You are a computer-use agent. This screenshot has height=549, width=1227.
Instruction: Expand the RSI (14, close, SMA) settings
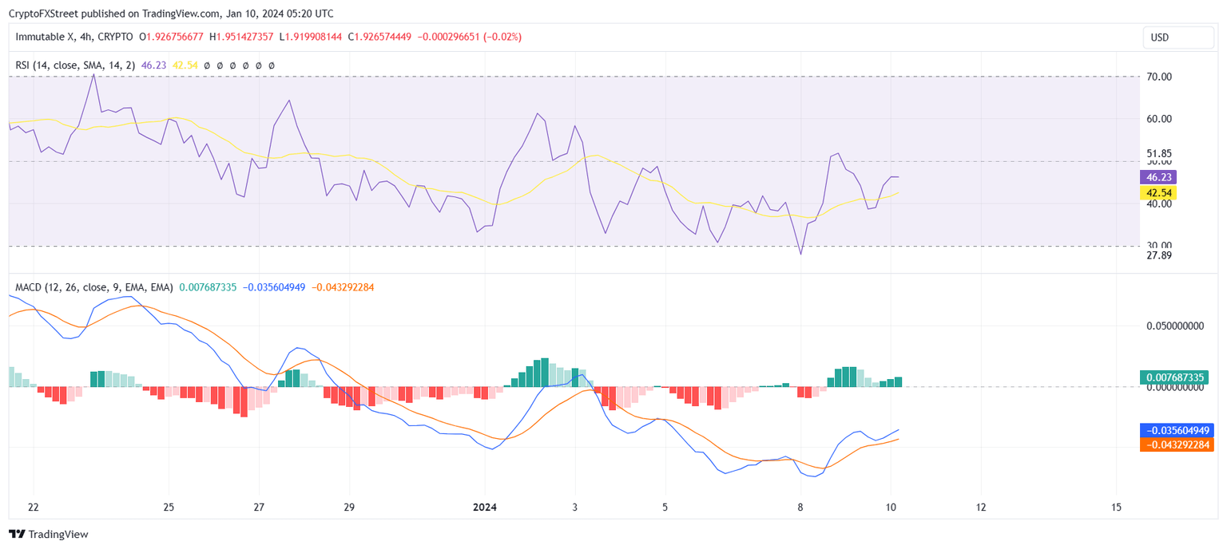tap(76, 64)
